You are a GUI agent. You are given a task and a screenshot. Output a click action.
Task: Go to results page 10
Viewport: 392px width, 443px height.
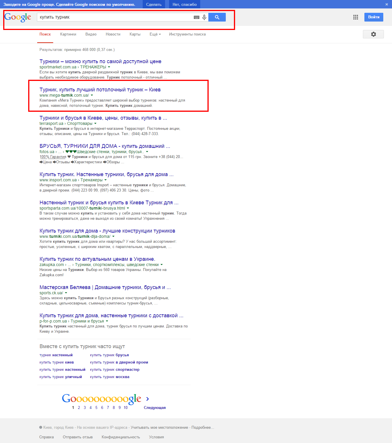[126, 407]
